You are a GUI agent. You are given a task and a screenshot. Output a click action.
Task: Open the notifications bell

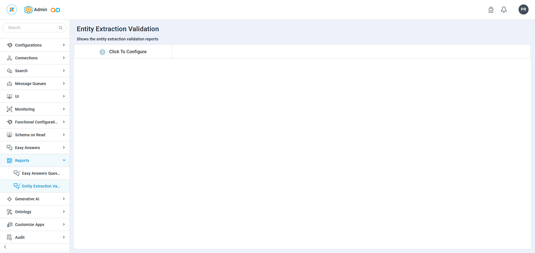tap(503, 10)
